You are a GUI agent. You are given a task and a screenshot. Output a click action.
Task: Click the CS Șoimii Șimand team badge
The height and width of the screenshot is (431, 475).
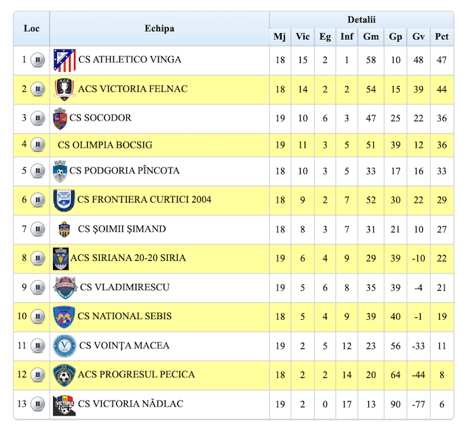pos(64,230)
